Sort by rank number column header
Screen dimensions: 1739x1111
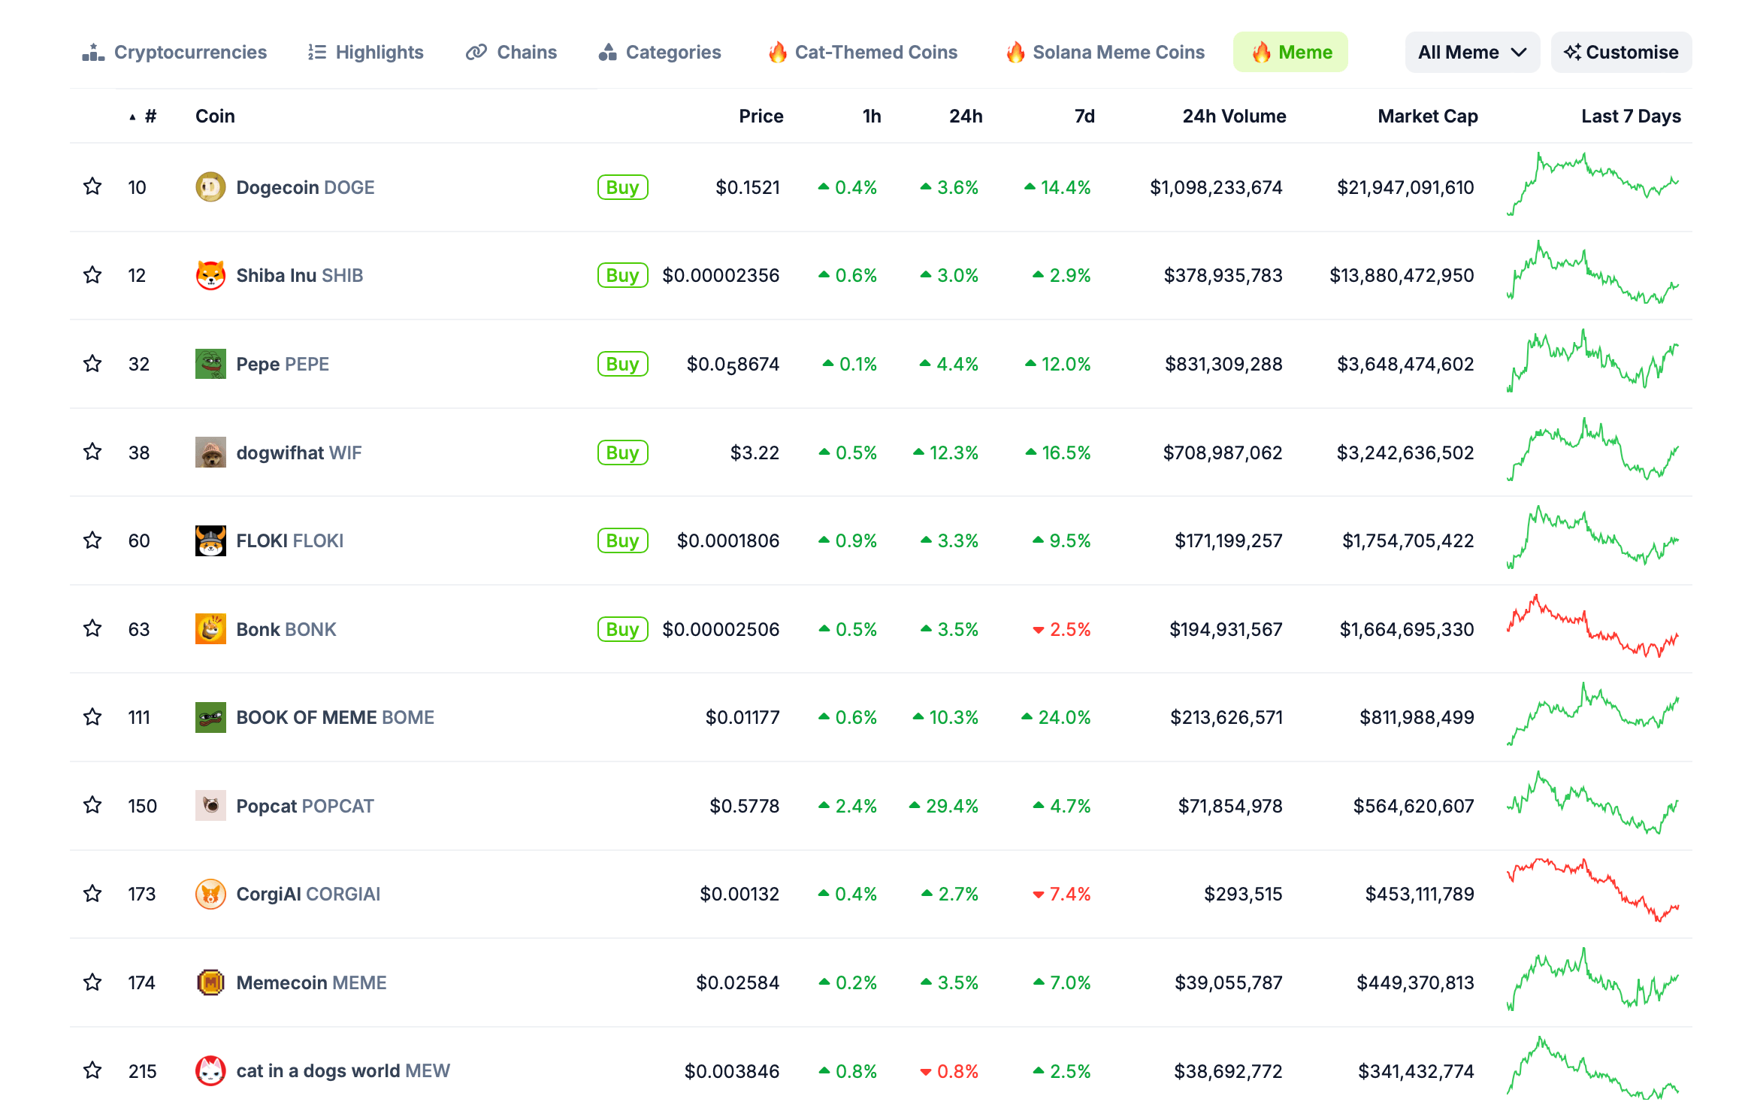144,117
